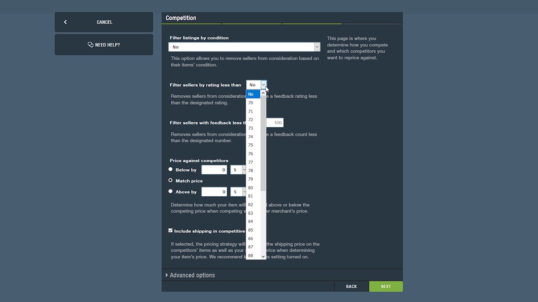This screenshot has width=538, height=302.
Task: Click the back arrow icon beside Cancel
Action: 65,22
